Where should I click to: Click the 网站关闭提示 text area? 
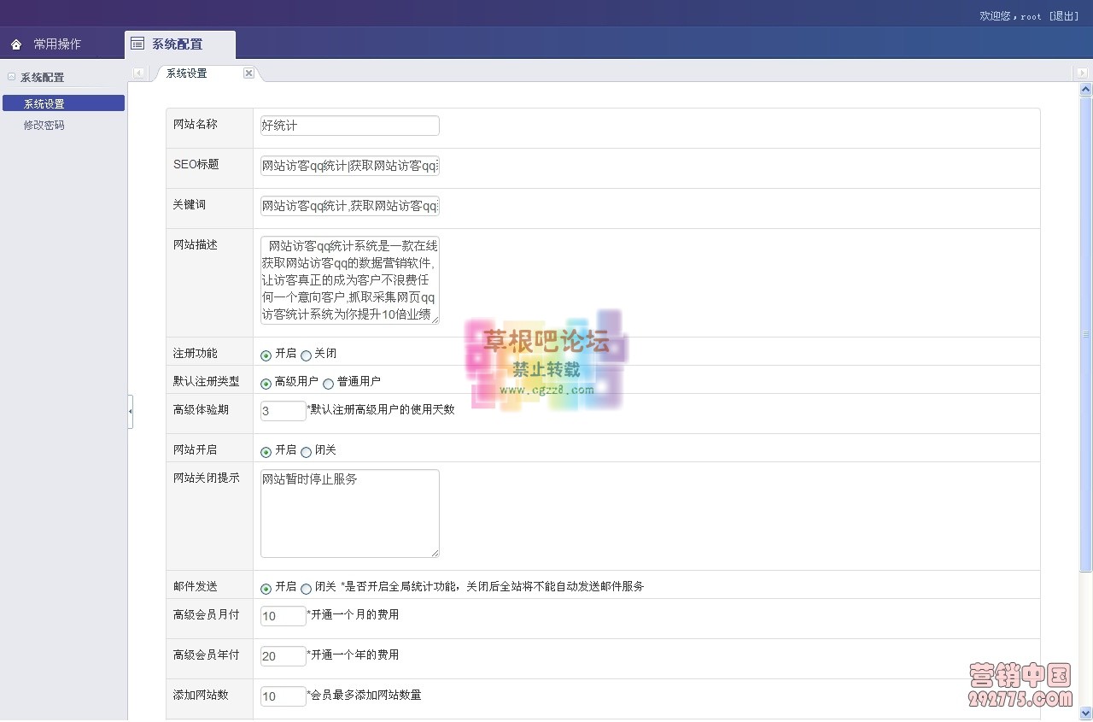(348, 511)
